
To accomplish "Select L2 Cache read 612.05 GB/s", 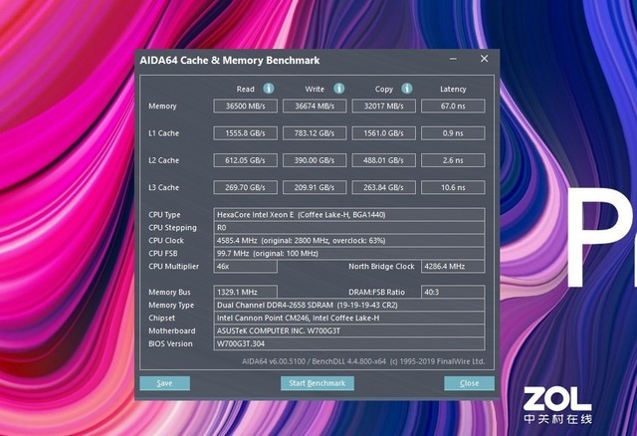I will click(x=246, y=160).
